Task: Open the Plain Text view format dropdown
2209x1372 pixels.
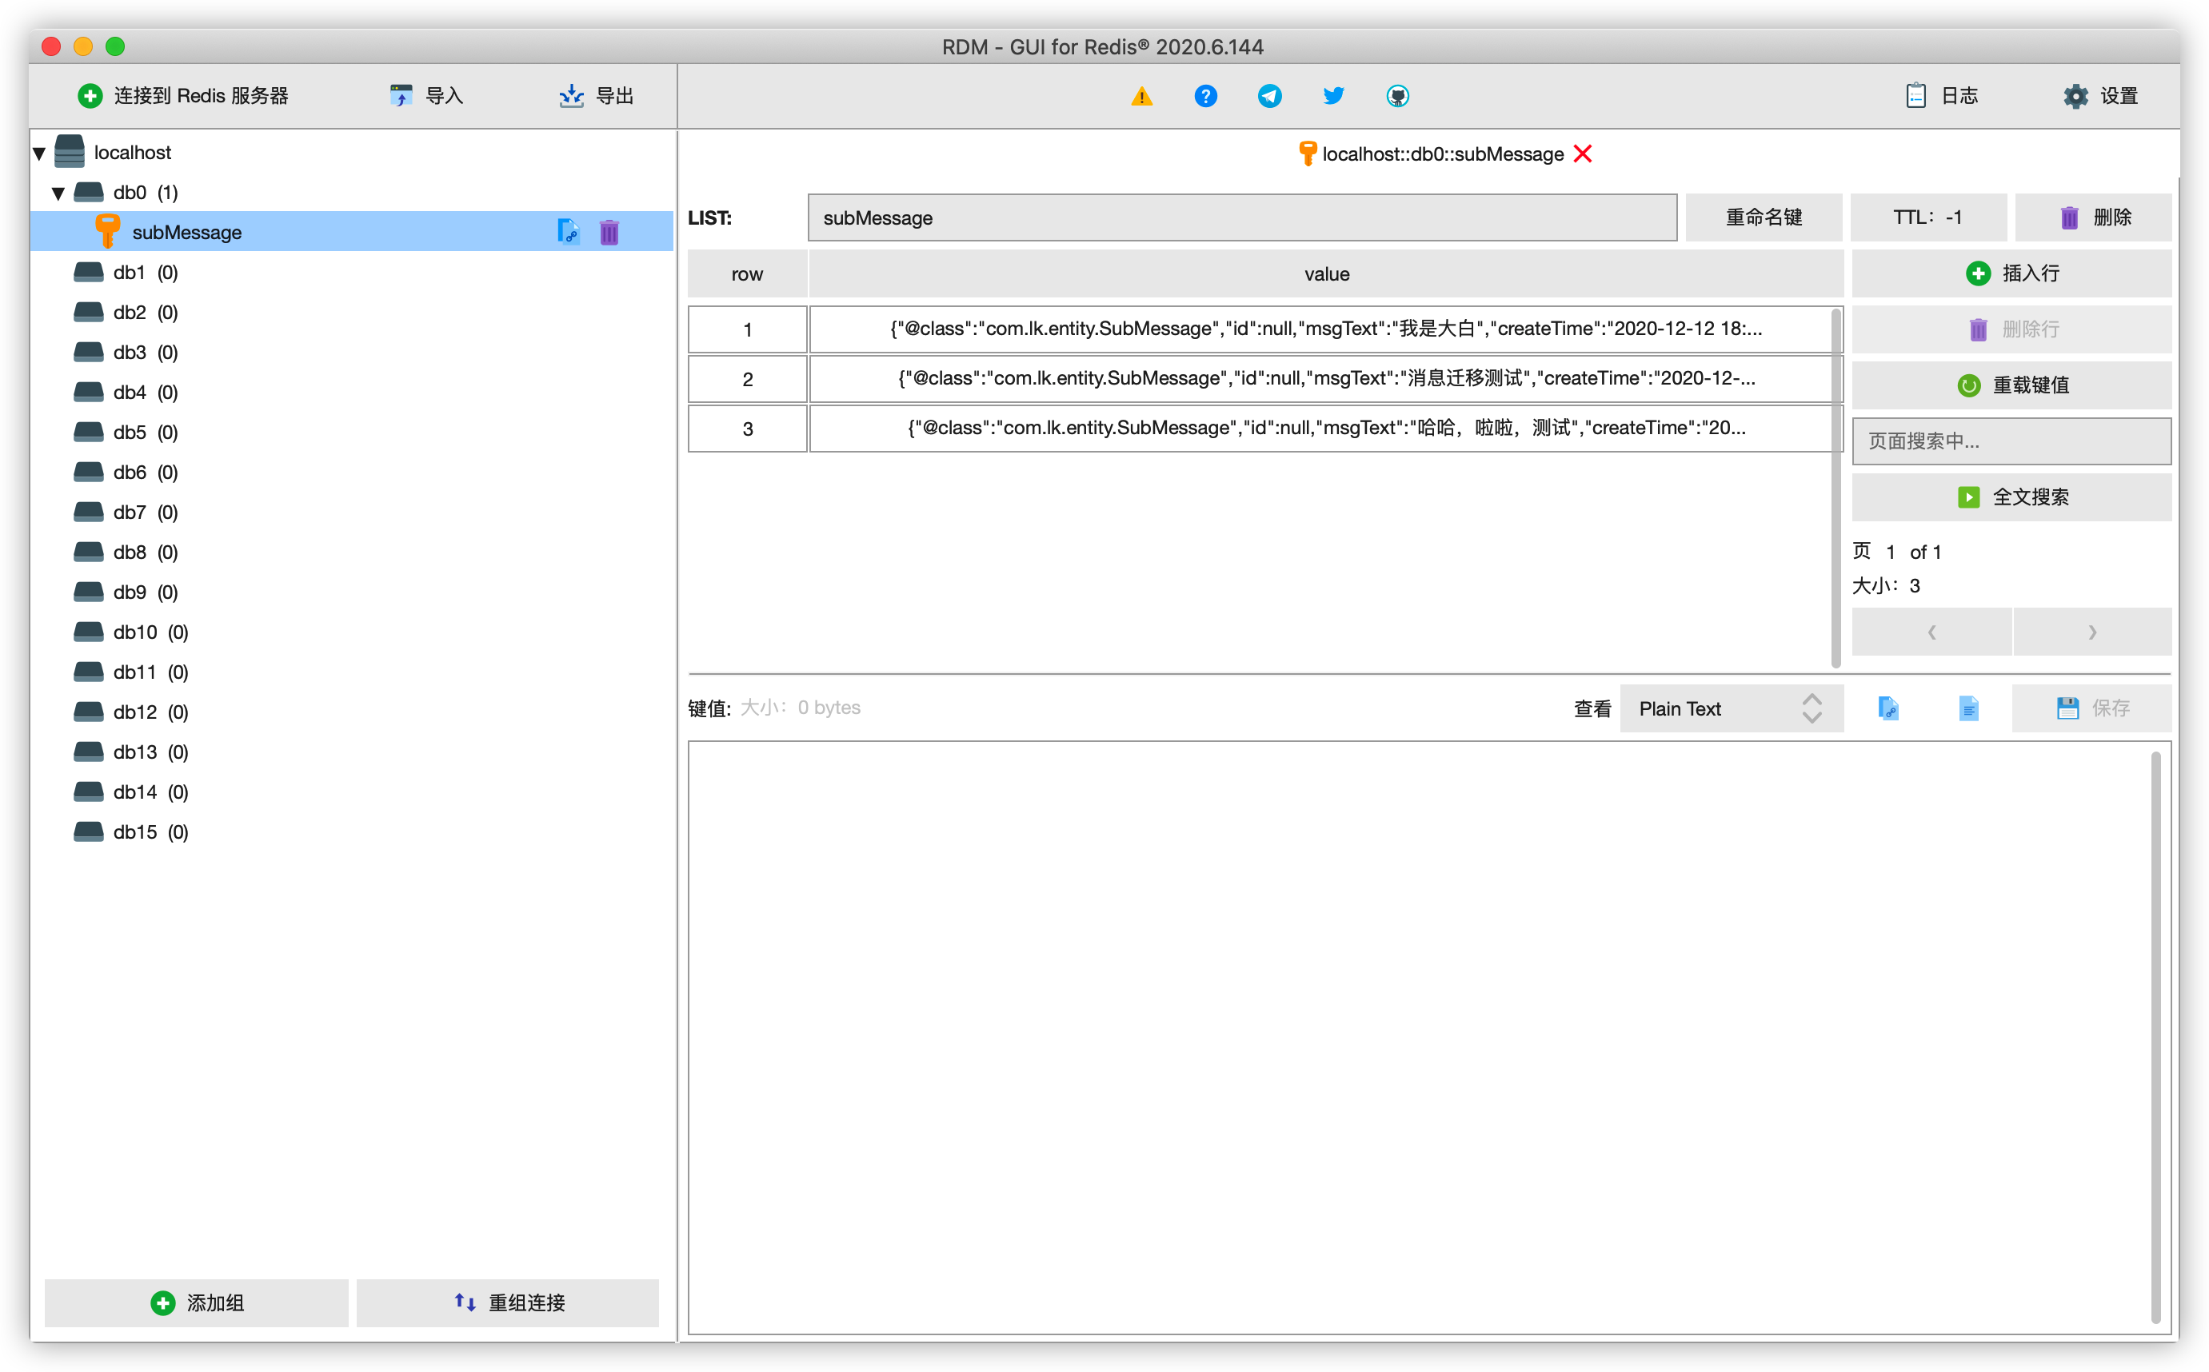Action: [1731, 708]
